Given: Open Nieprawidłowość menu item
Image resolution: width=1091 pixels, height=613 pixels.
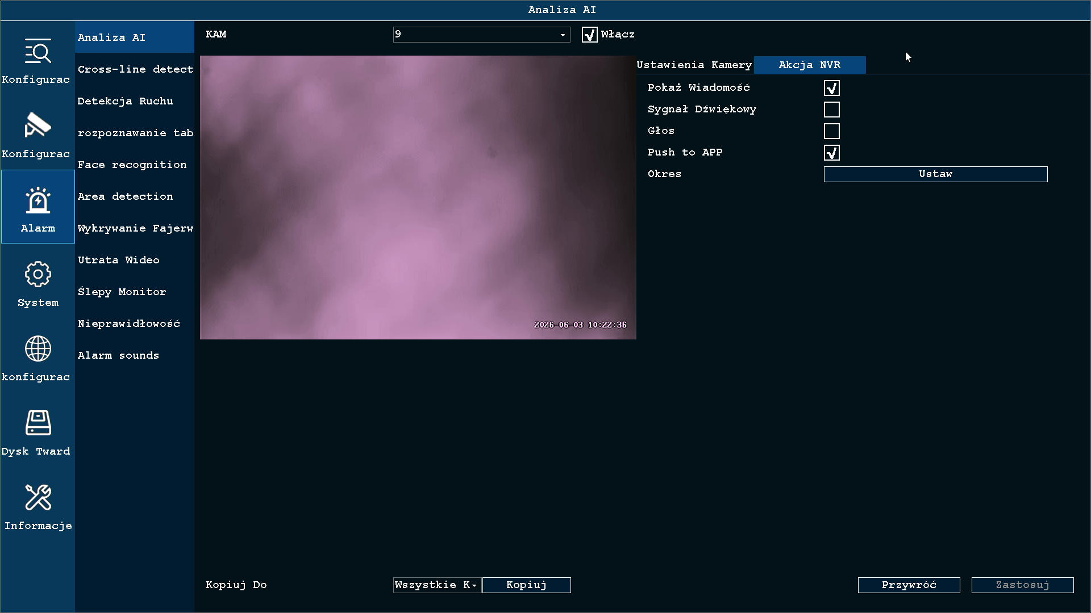Looking at the screenshot, I should click(135, 324).
